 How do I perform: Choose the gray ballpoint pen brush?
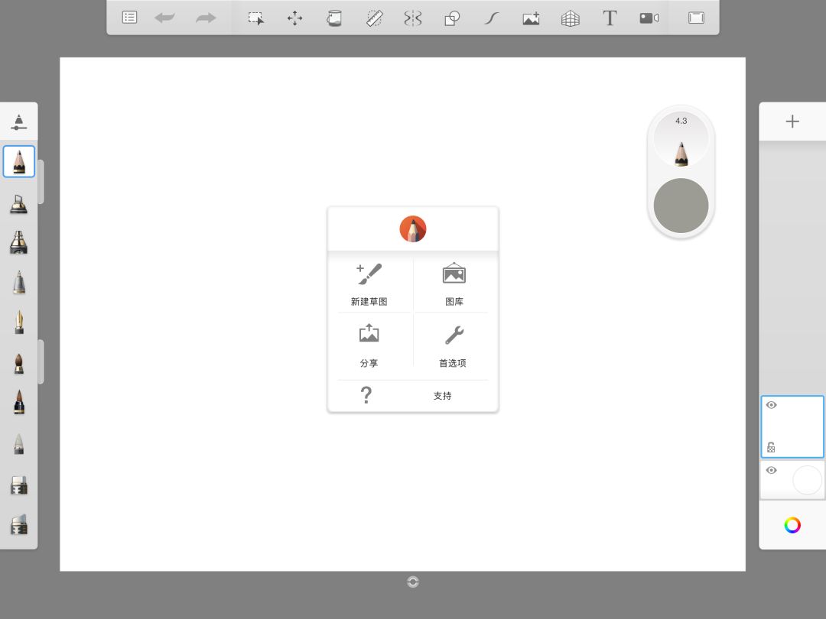(19, 282)
